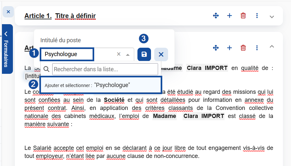
Task: Expand Article 1 with the chevron
Action: tap(272, 17)
